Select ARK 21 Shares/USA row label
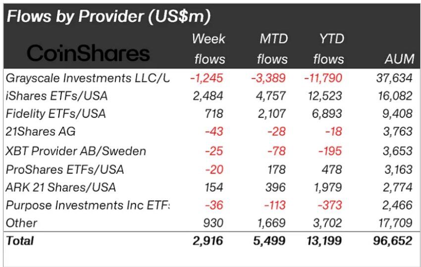Viewport: 421px width, 267px height. [61, 187]
